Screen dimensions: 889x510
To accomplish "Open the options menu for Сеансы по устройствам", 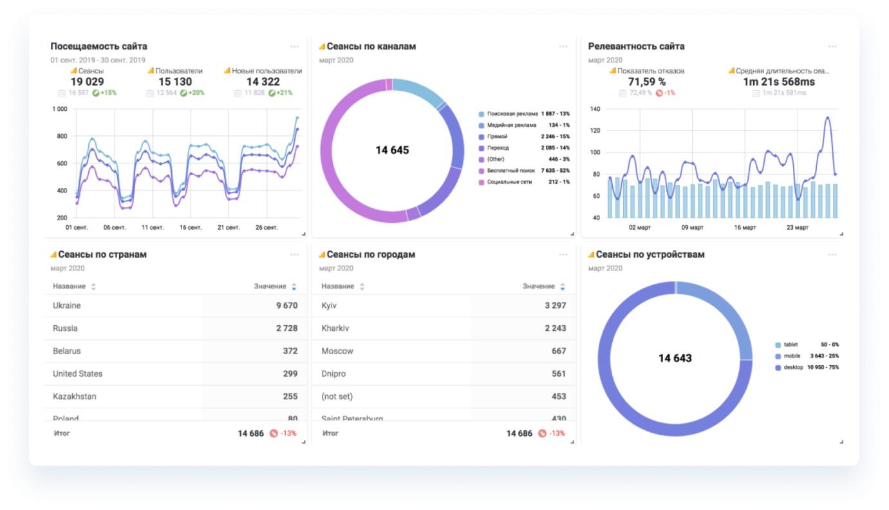I will pos(832,254).
